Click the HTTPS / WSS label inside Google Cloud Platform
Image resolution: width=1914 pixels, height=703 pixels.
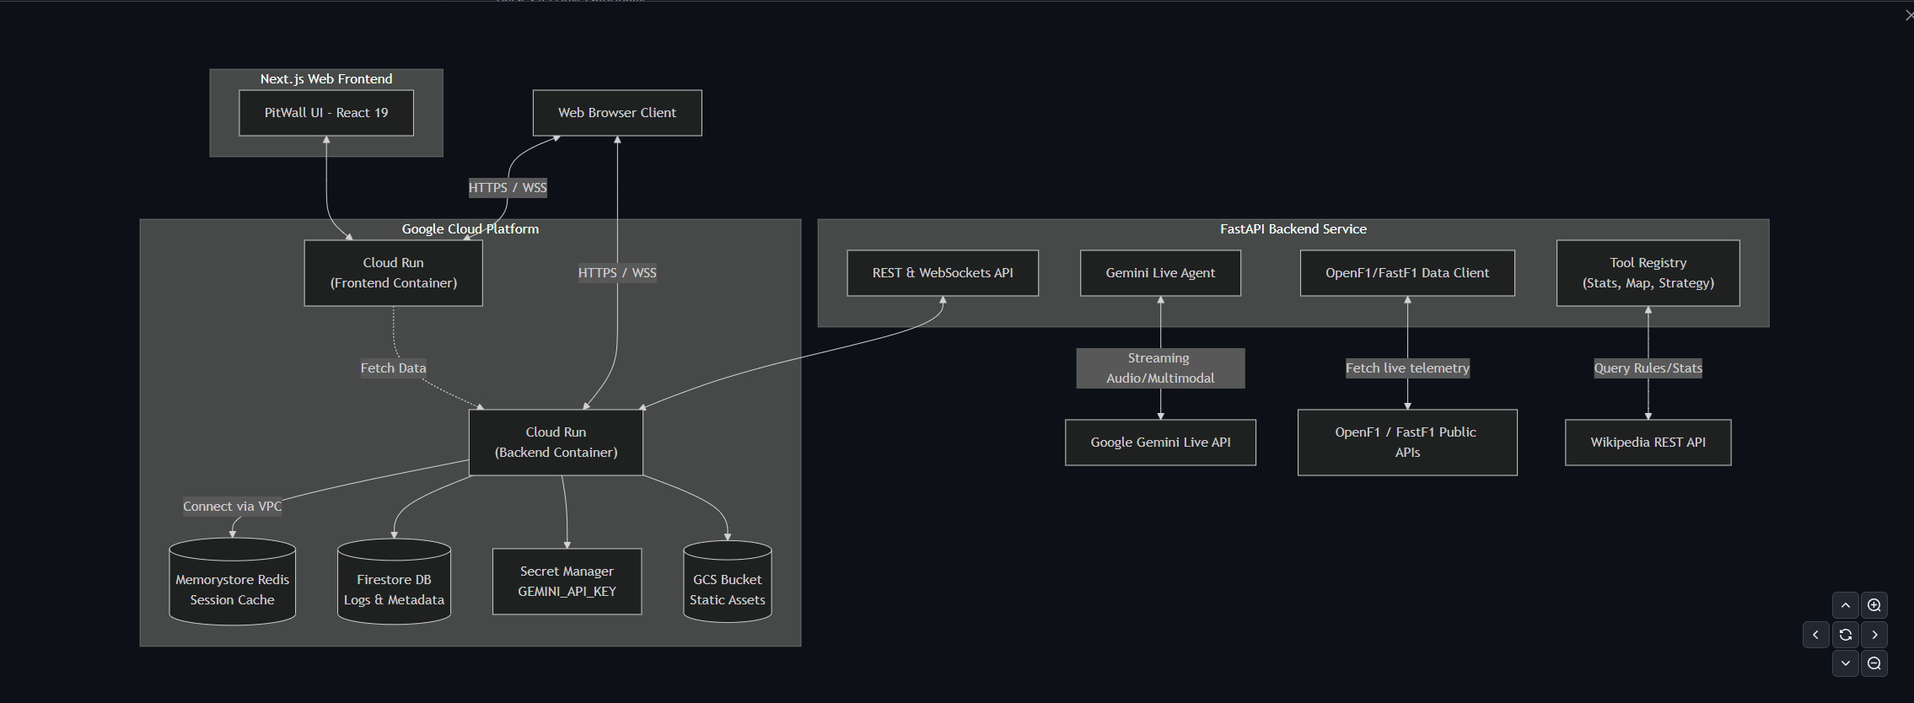point(617,273)
